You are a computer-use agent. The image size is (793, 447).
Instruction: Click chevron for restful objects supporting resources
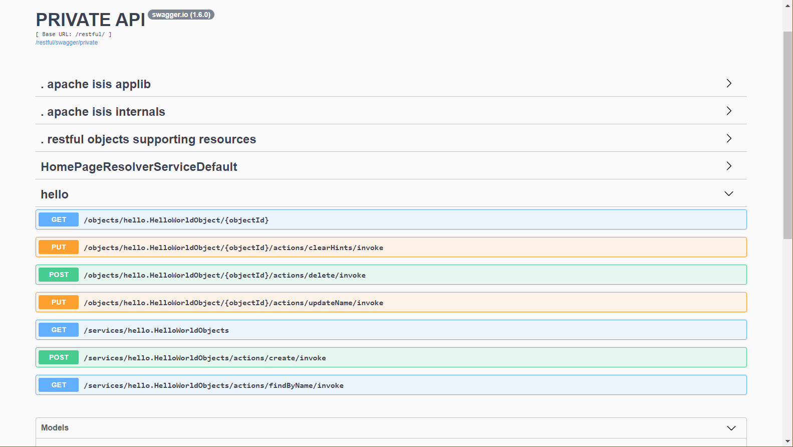click(x=729, y=138)
